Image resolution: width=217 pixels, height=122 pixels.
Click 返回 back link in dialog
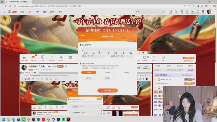(x=82, y=36)
